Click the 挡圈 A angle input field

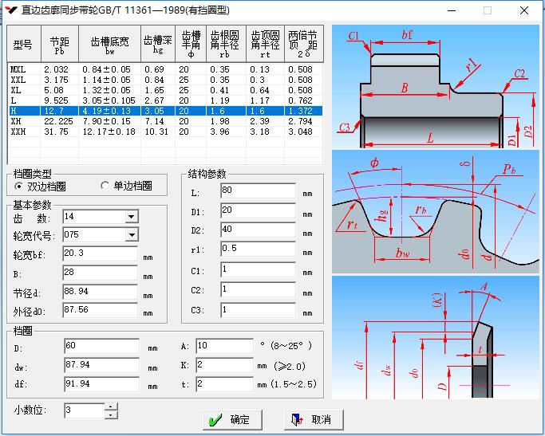(224, 346)
